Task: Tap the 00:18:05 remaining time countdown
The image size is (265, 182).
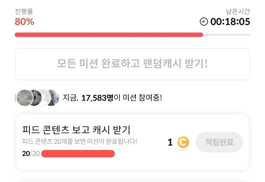Action: pyautogui.click(x=230, y=22)
